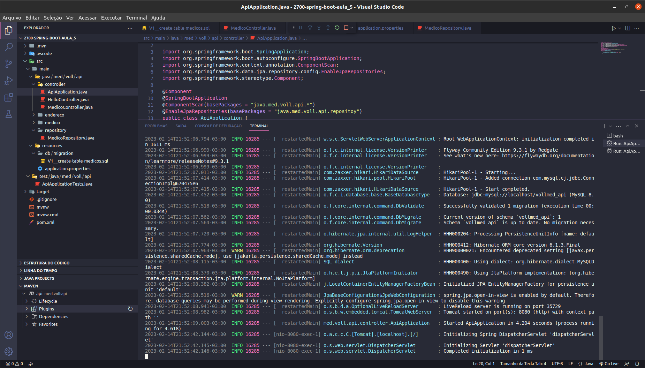This screenshot has width=645, height=368.
Task: Start Go Live server
Action: [x=609, y=363]
